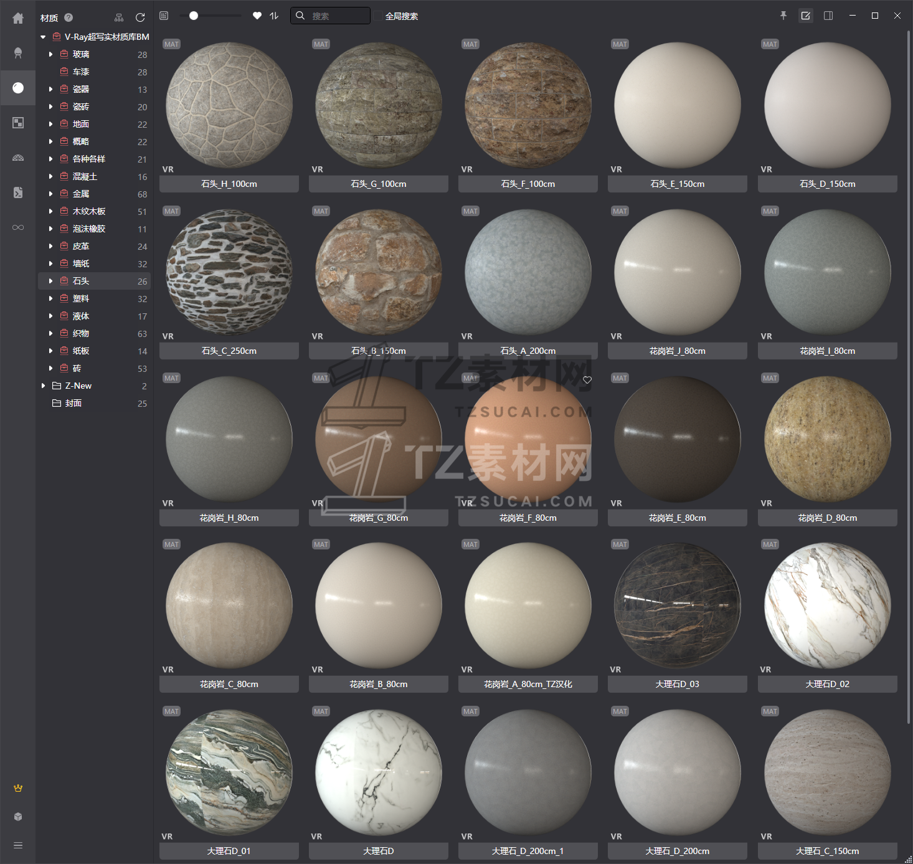Open the textures checker section
Screen dimensions: 913x864
click(x=18, y=123)
